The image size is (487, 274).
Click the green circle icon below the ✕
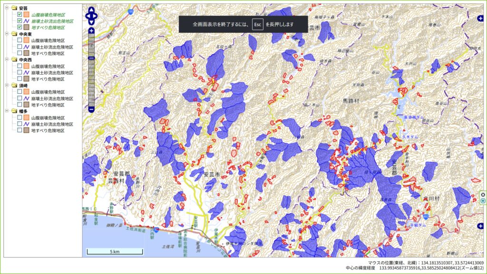coord(483,201)
